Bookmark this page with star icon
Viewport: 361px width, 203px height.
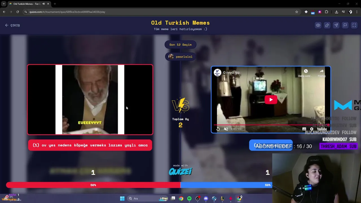(x=296, y=12)
